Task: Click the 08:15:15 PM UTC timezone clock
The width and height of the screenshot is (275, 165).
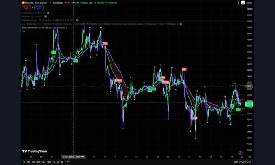Action: click(243, 162)
